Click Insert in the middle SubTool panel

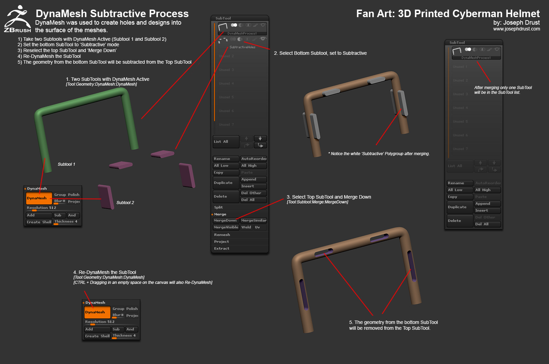point(254,186)
